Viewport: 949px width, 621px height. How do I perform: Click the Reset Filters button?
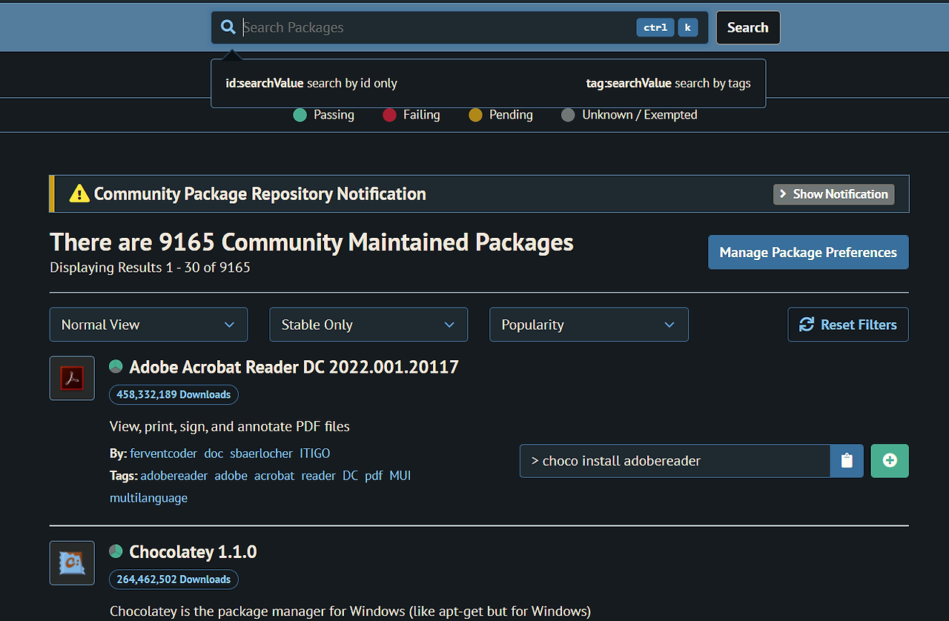point(848,325)
